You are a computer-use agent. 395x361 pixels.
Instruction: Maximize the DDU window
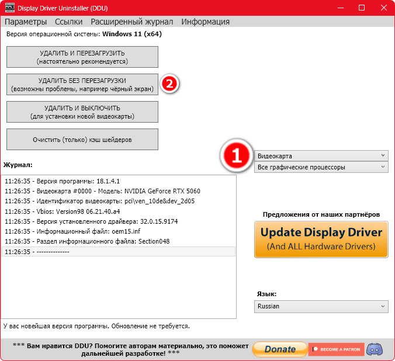click(361, 8)
